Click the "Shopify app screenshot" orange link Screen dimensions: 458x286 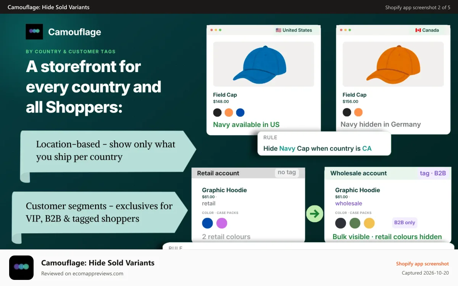(x=423, y=264)
